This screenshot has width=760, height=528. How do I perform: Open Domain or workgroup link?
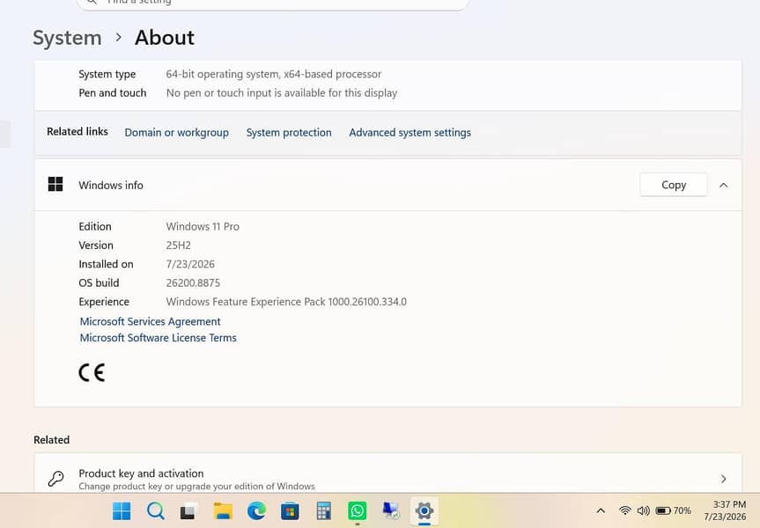coord(176,133)
